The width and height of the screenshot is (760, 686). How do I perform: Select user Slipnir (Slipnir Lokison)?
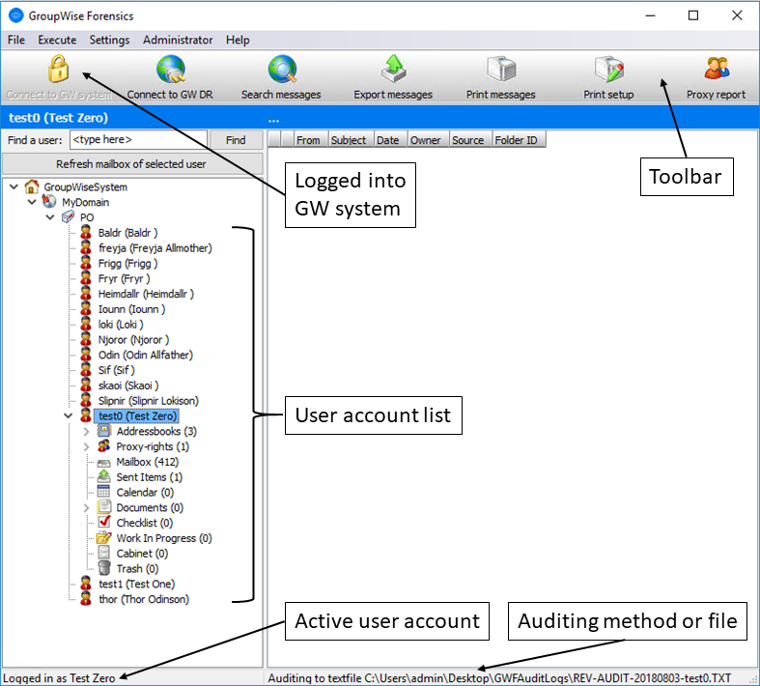click(x=149, y=400)
